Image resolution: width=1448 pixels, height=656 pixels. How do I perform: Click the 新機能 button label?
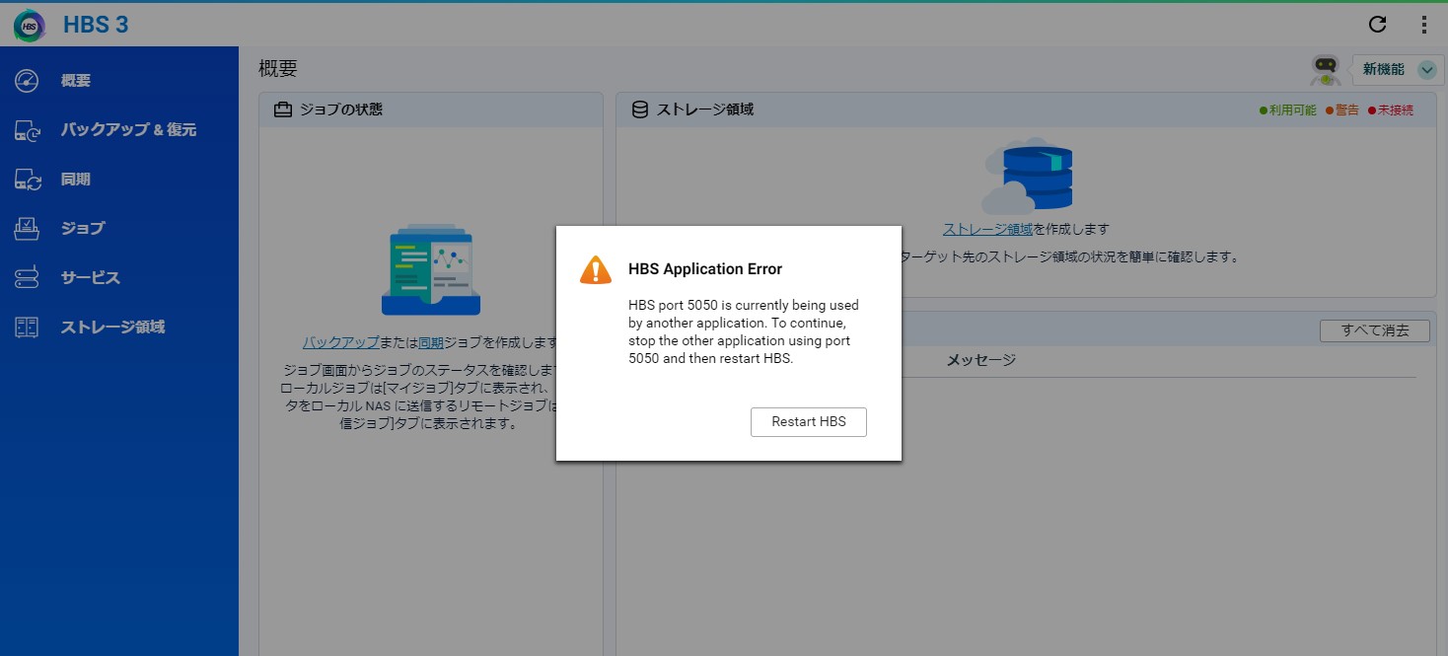[x=1383, y=70]
